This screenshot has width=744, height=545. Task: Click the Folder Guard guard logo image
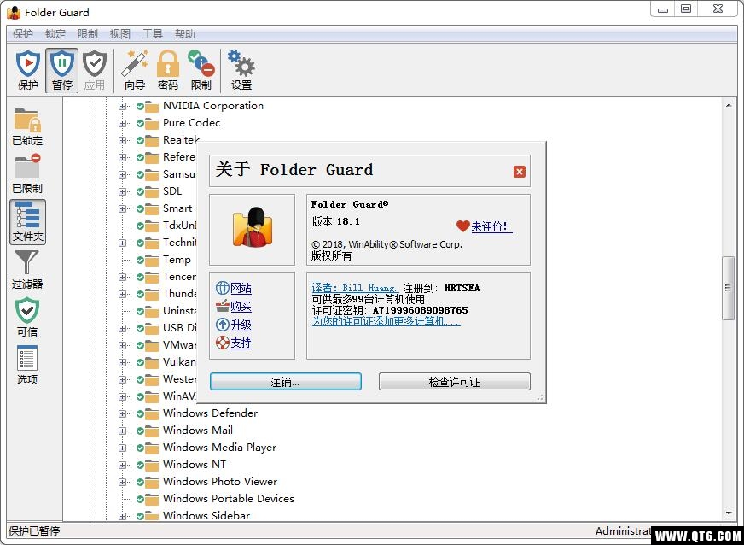[252, 227]
